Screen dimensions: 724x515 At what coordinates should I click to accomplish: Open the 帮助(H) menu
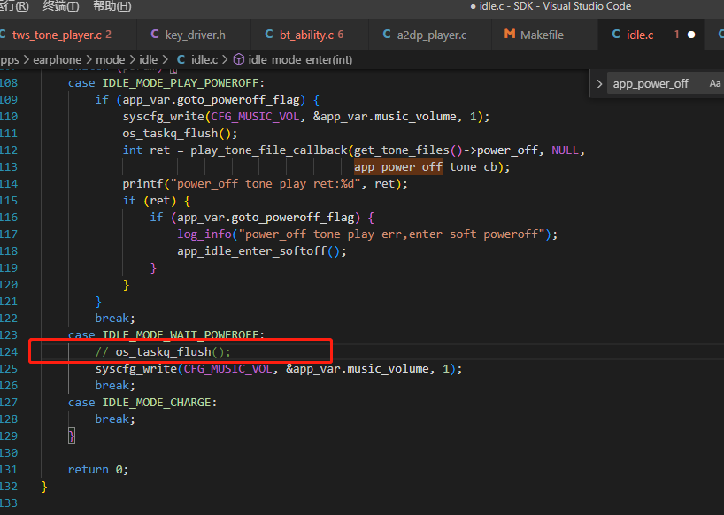(112, 6)
